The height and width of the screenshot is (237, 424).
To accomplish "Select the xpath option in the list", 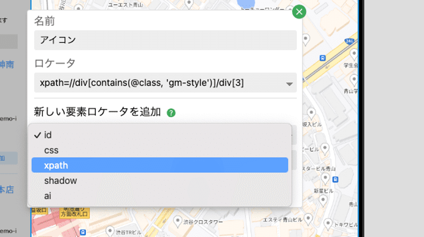I will (160, 165).
